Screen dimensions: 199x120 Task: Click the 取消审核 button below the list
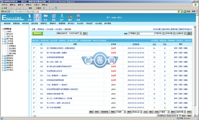click(105, 112)
